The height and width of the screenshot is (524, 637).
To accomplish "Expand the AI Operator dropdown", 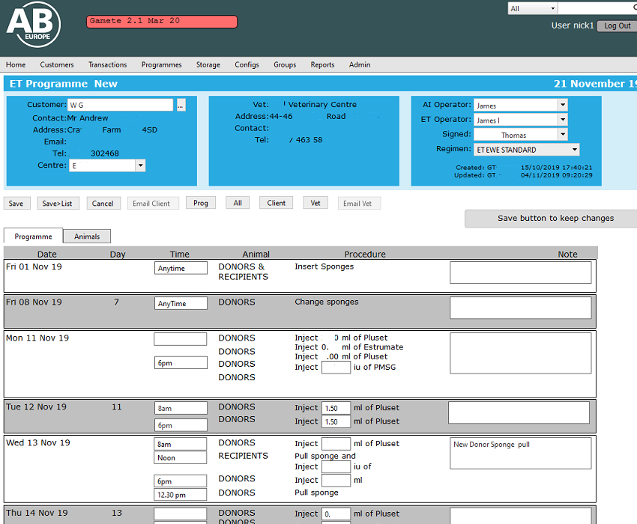I will click(x=562, y=106).
